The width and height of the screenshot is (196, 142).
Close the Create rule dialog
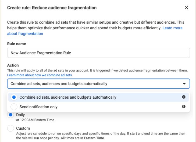pos(187,8)
